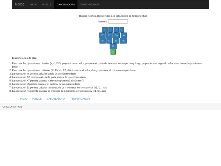Click the 'Número:' label

(x=103, y=21)
